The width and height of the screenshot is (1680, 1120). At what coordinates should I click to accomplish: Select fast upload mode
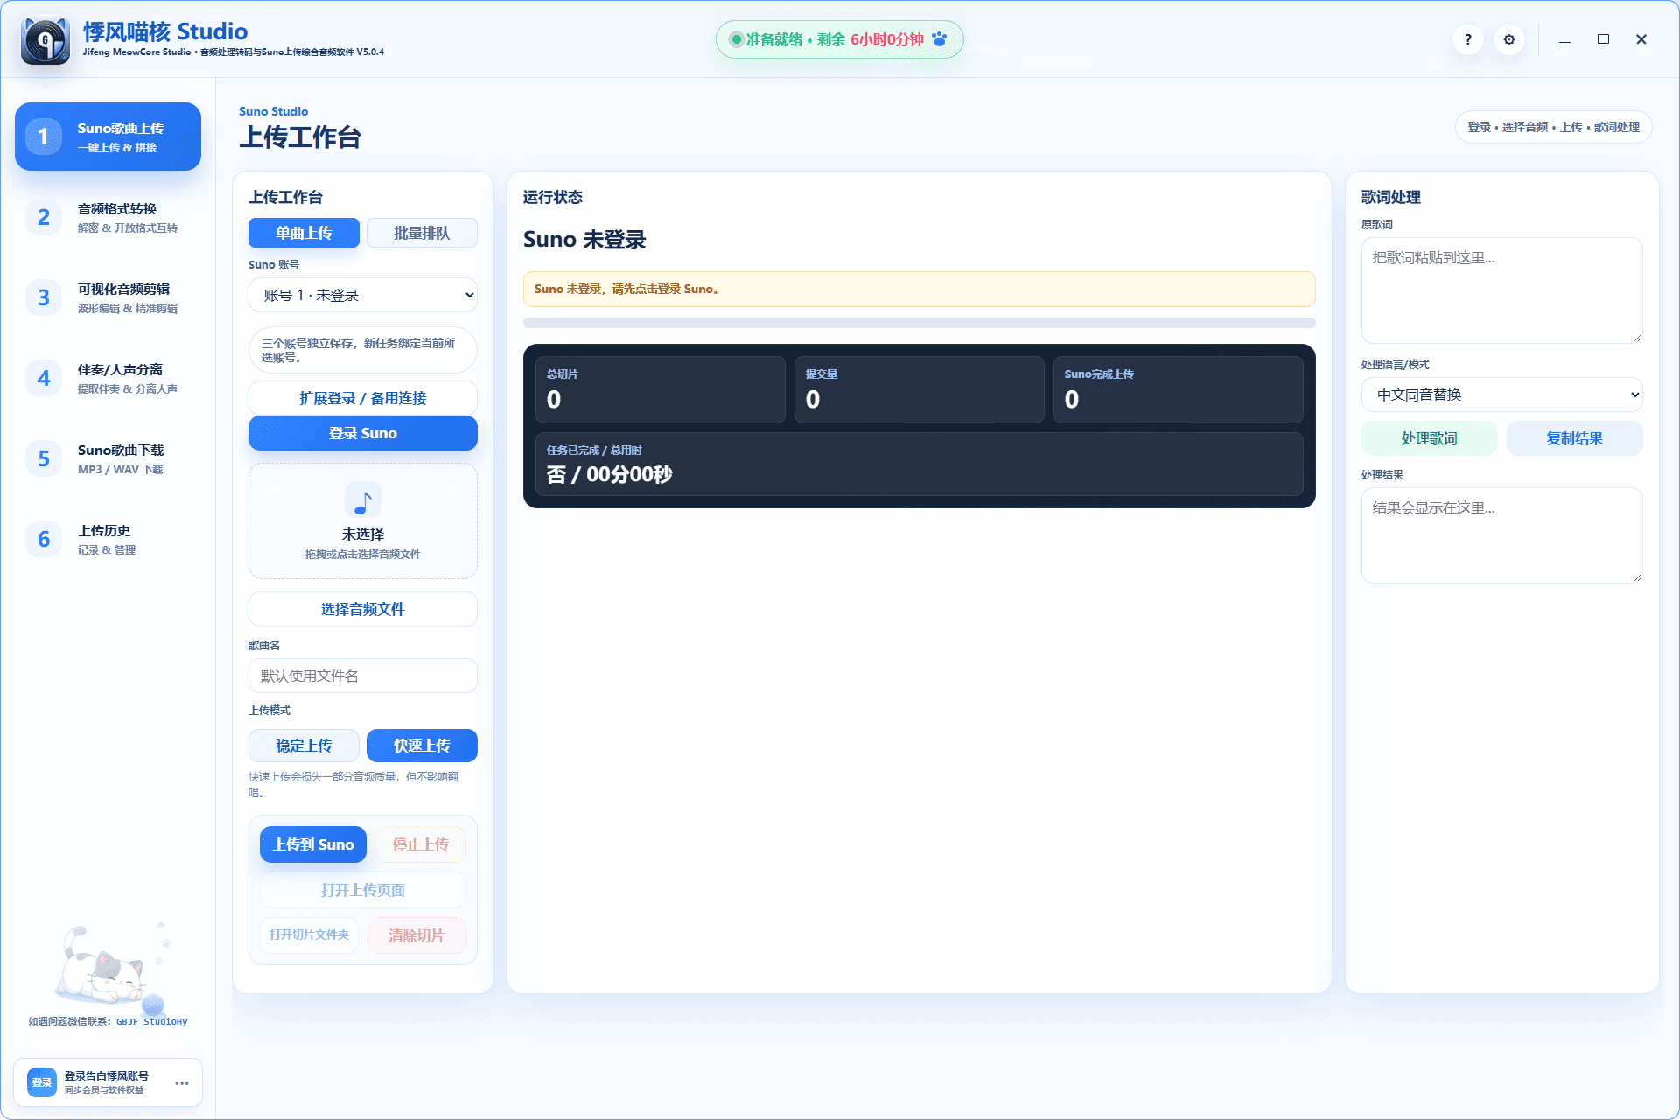click(422, 745)
